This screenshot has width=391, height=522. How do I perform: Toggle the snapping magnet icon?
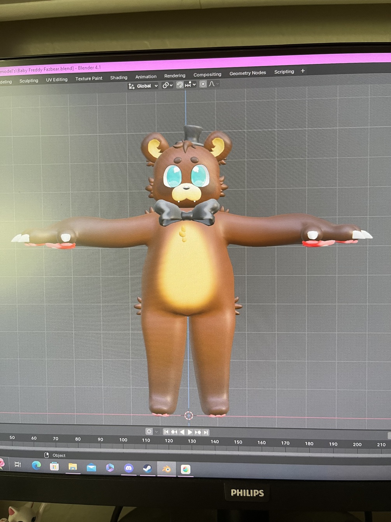(180, 85)
